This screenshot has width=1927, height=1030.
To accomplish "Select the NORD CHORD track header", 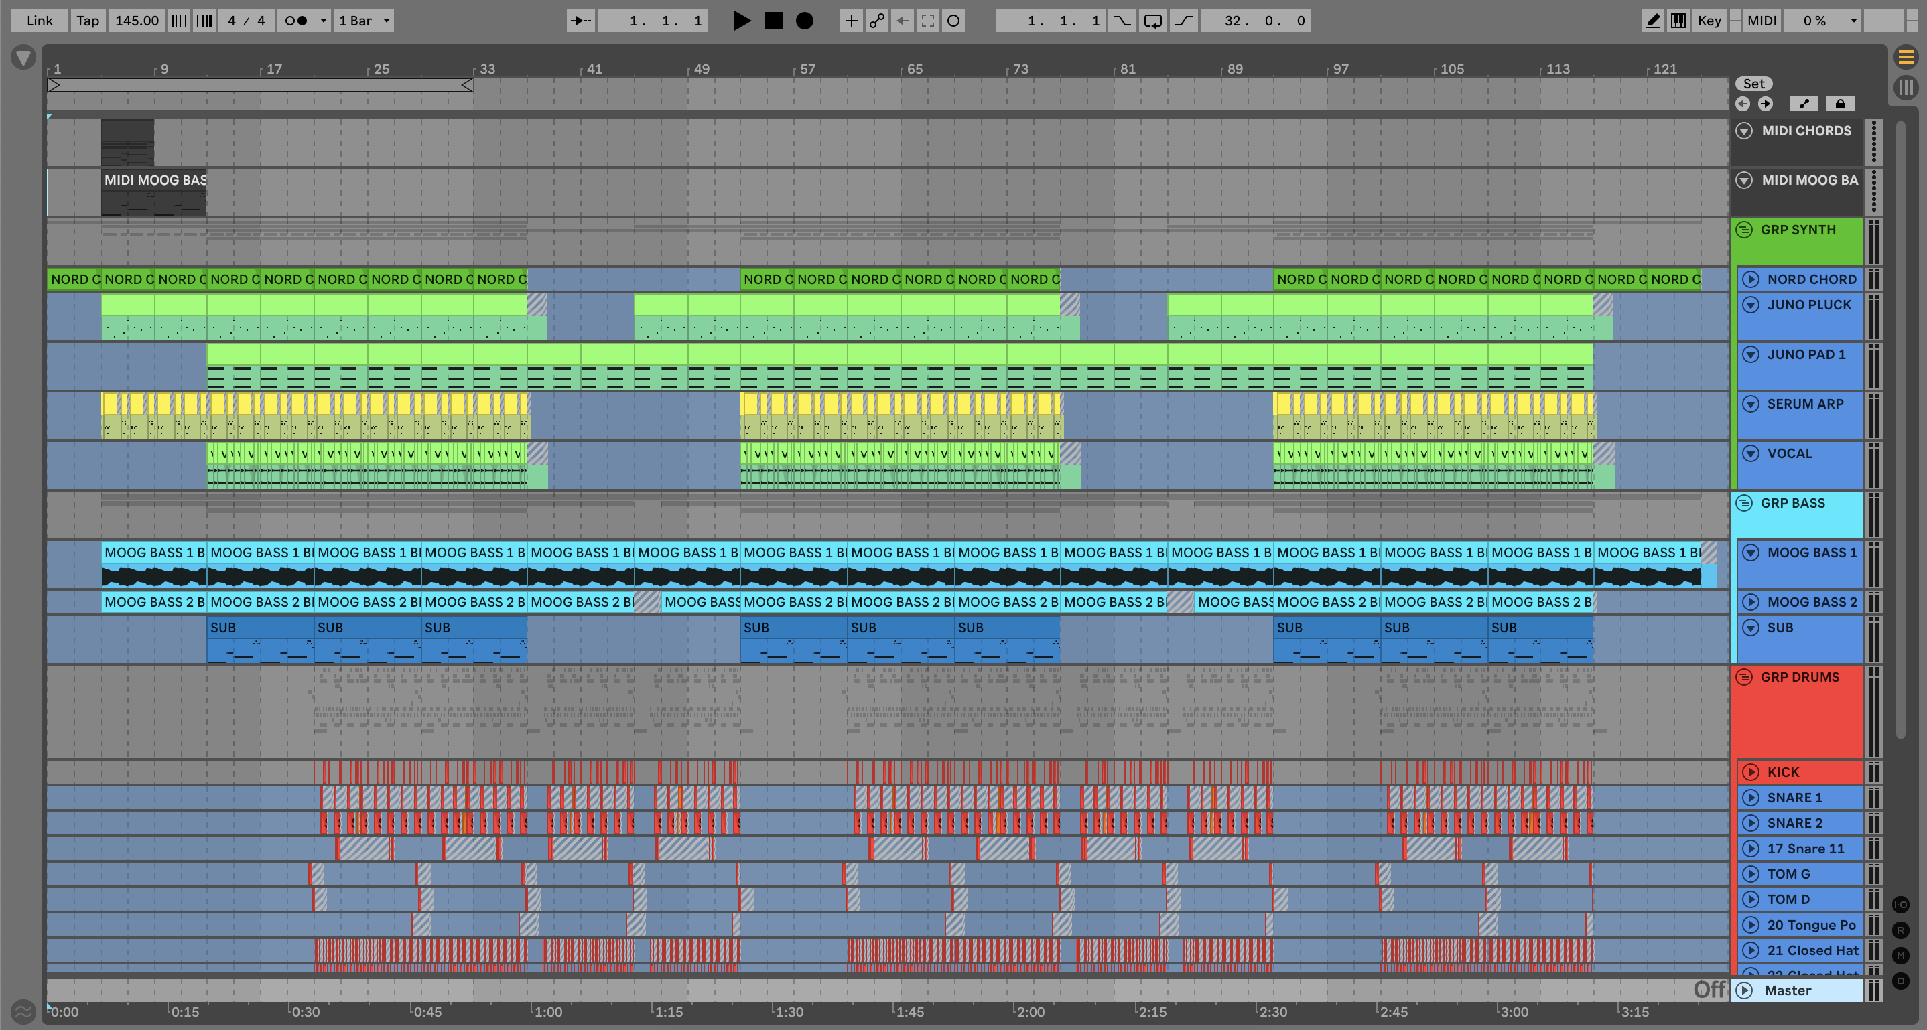I will pyautogui.click(x=1811, y=279).
